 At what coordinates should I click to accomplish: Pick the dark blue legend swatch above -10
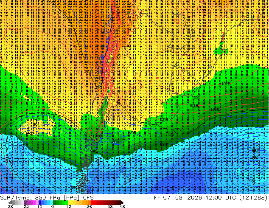point(40,202)
